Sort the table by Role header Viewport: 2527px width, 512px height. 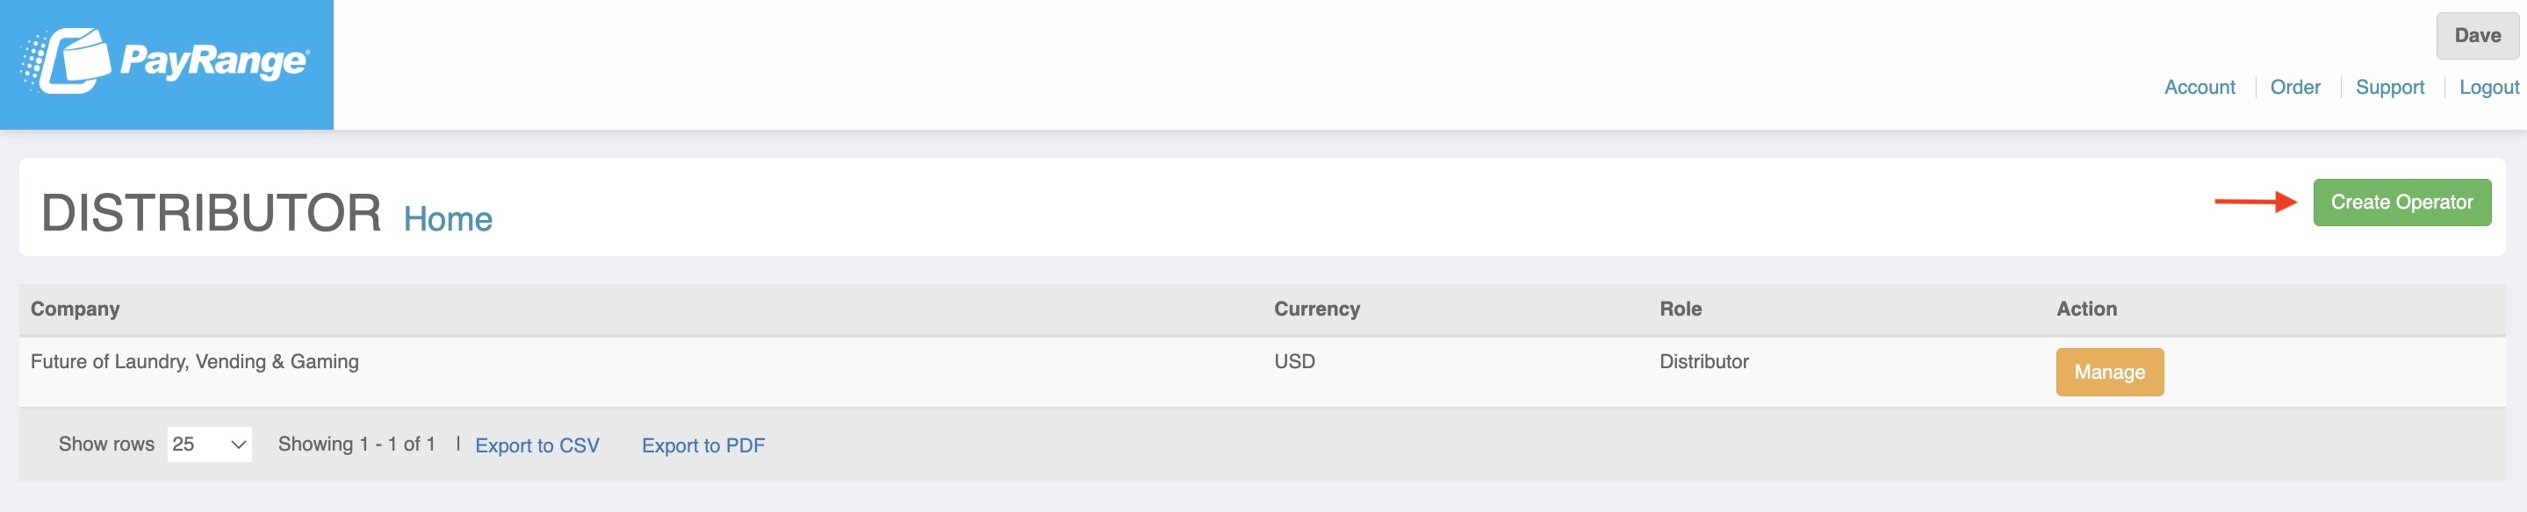(1681, 309)
